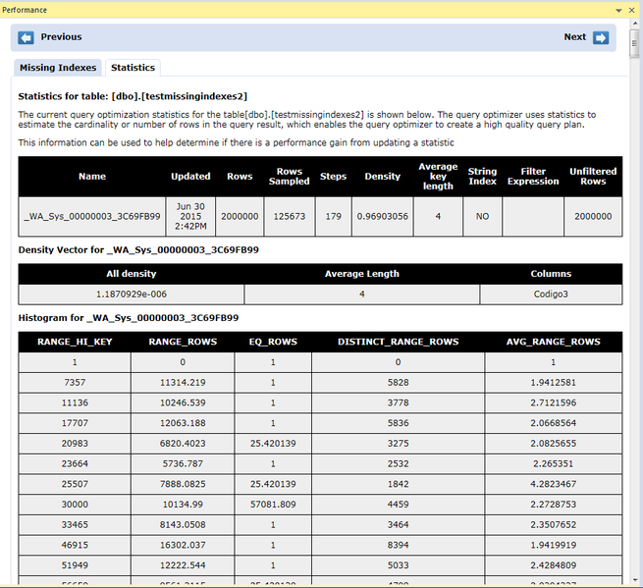Viewport: 643px width, 588px height.
Task: Click the Previous label
Action: (x=61, y=37)
